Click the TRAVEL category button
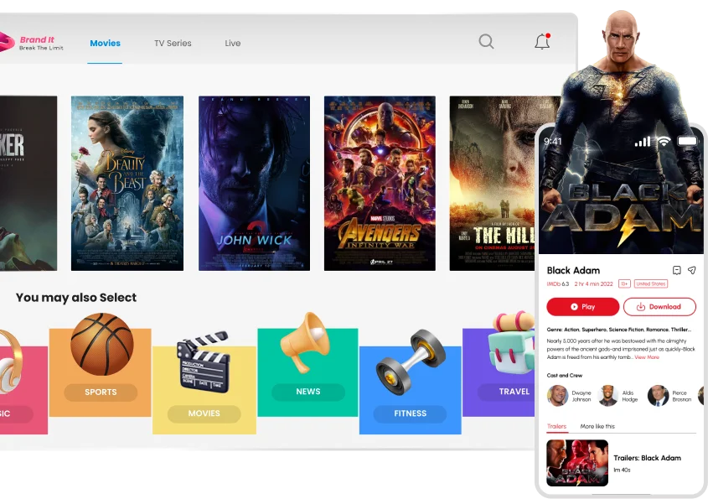Screen dimensions: 708x499 507,392
